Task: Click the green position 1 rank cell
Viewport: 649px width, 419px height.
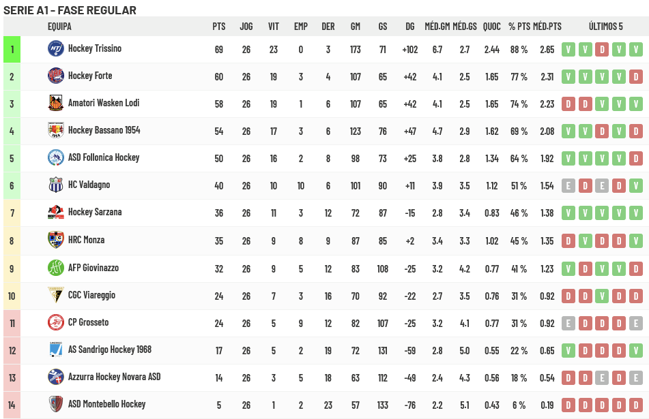Action: coord(12,50)
